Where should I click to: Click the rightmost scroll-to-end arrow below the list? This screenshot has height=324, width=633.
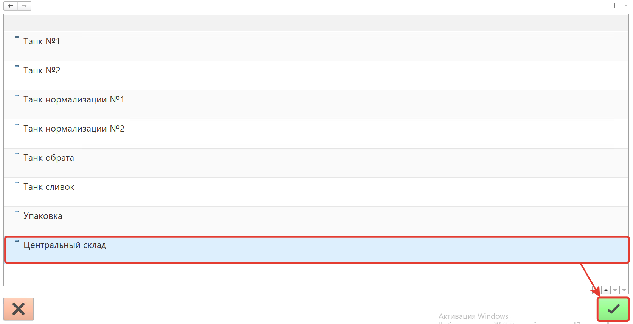click(624, 290)
